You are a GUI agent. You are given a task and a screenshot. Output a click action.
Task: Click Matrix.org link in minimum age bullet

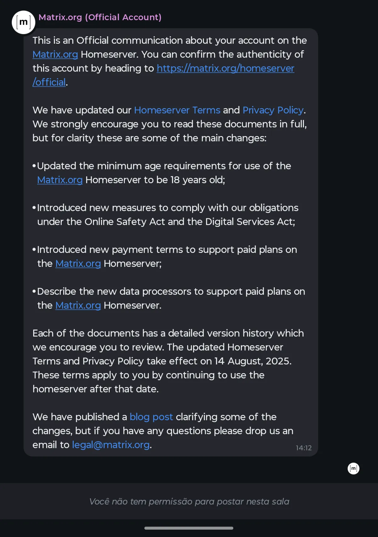(x=60, y=180)
